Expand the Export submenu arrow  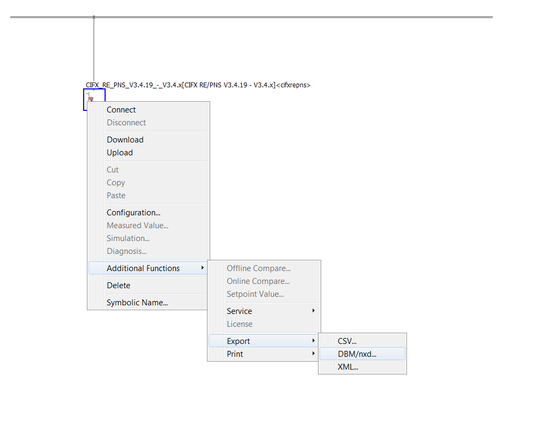tap(313, 341)
